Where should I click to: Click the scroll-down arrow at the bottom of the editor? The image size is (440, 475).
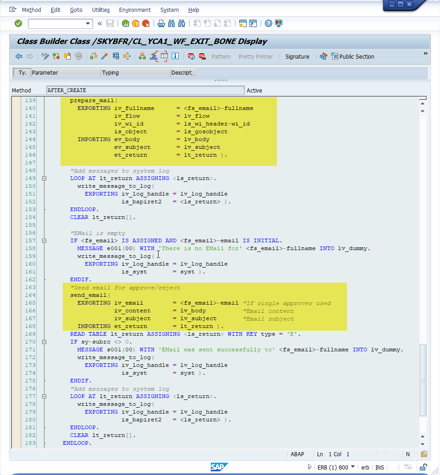point(423,444)
